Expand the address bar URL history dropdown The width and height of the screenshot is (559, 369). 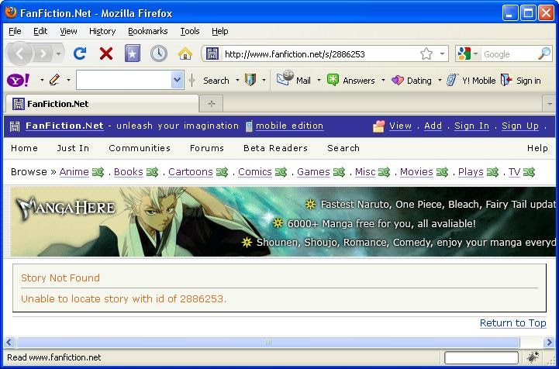click(443, 54)
